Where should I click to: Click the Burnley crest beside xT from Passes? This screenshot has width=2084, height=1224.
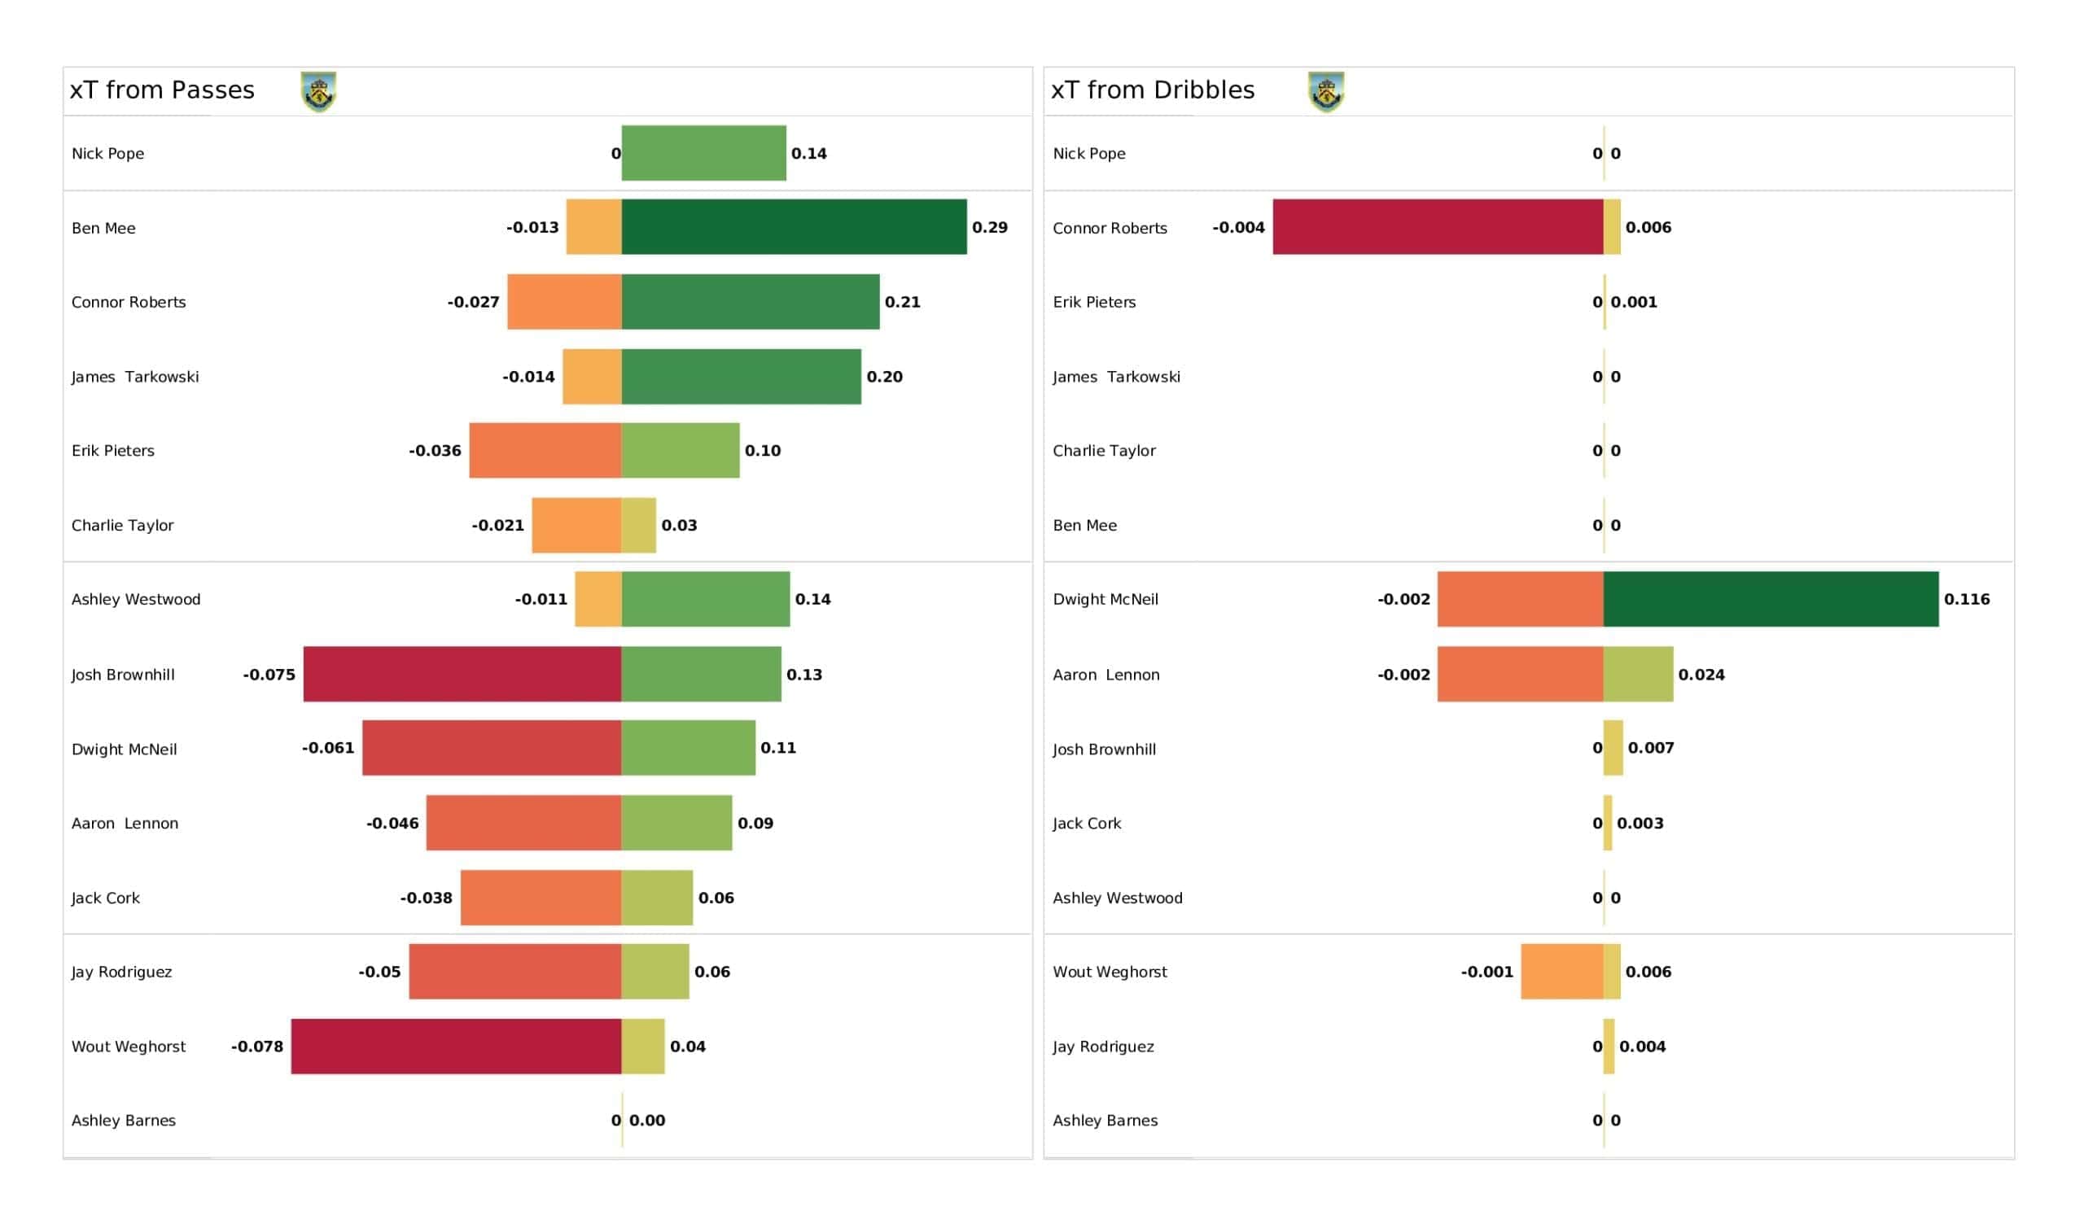[318, 91]
